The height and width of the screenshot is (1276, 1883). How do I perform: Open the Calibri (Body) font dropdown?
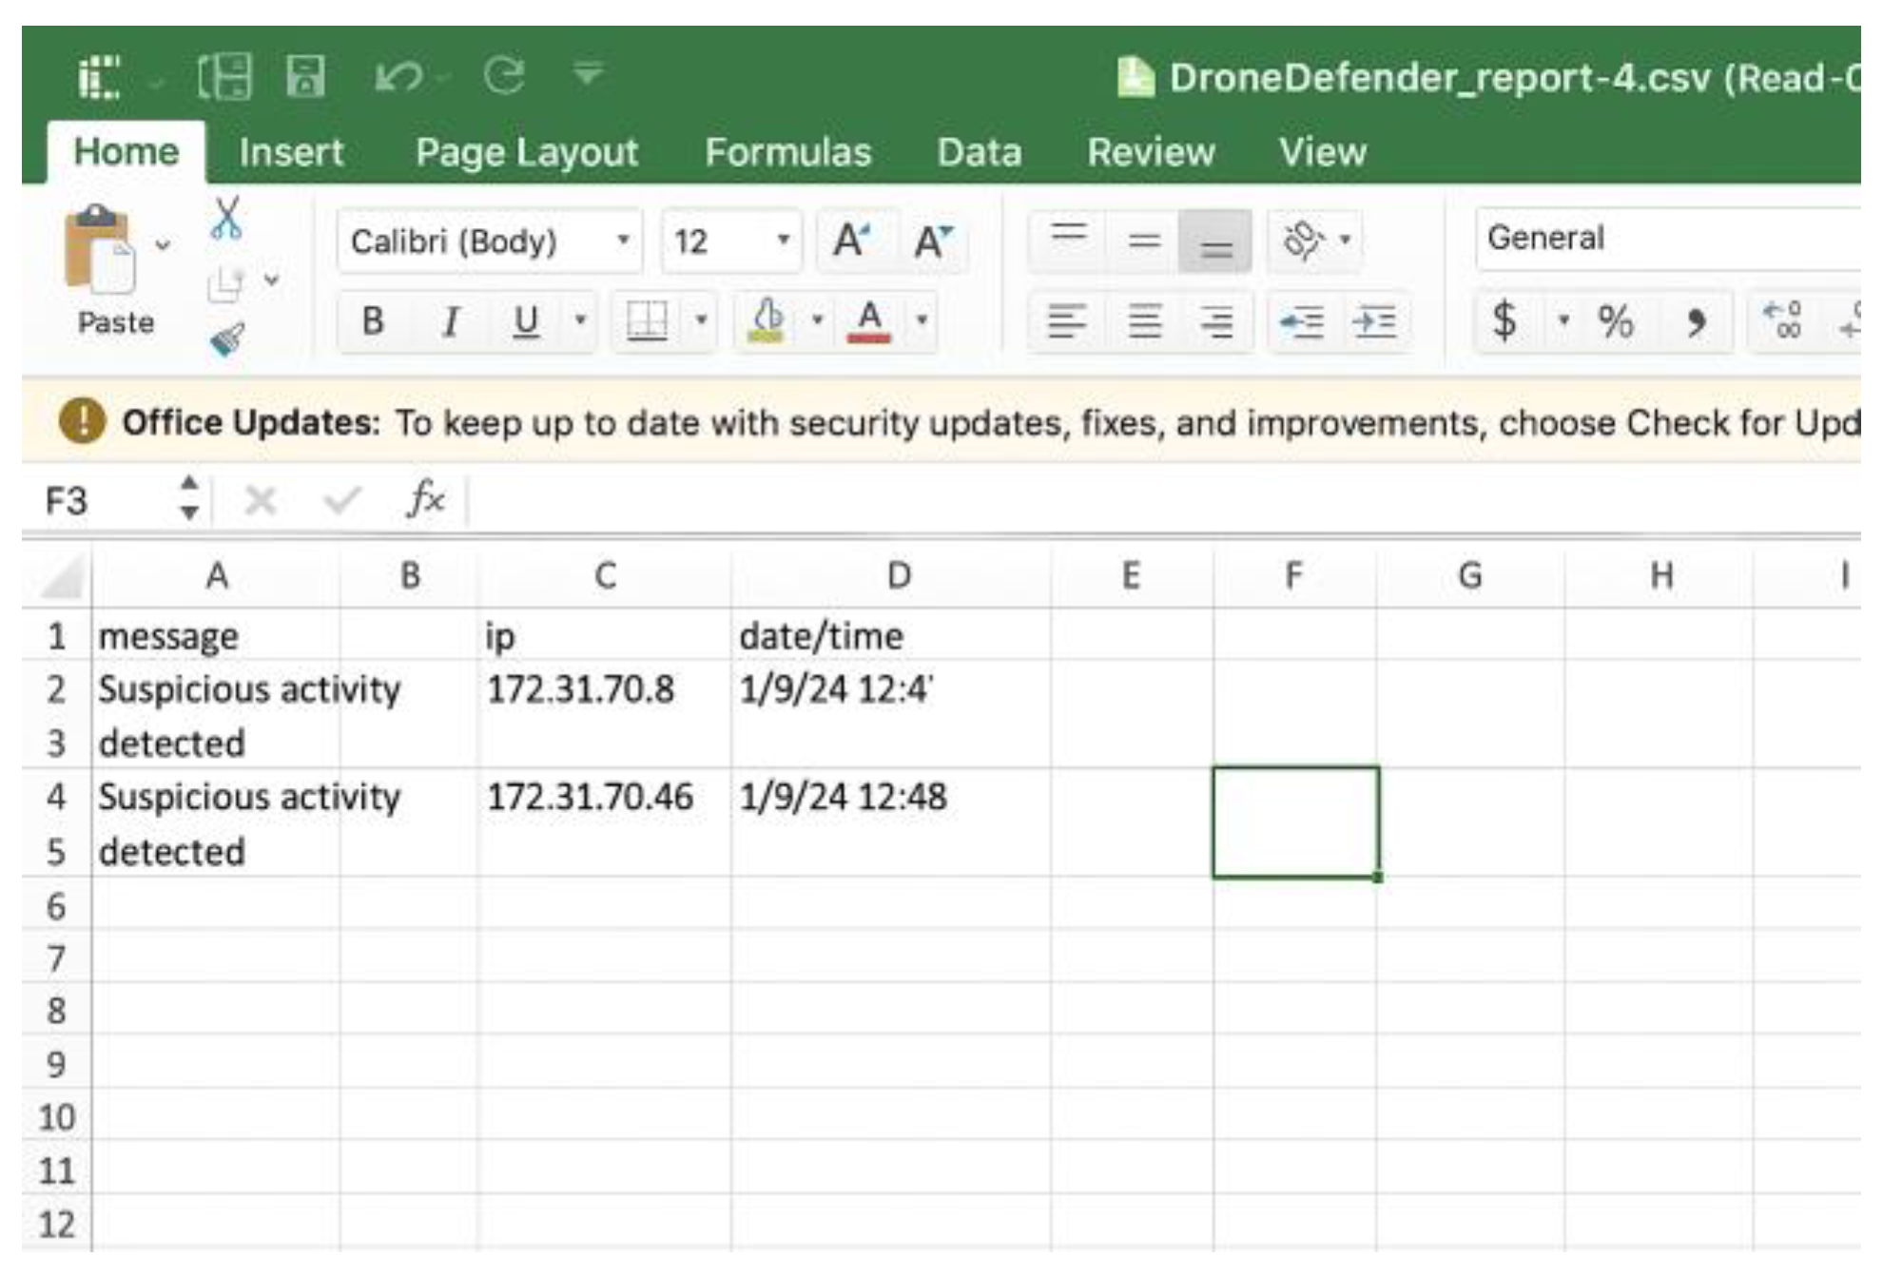point(624,240)
